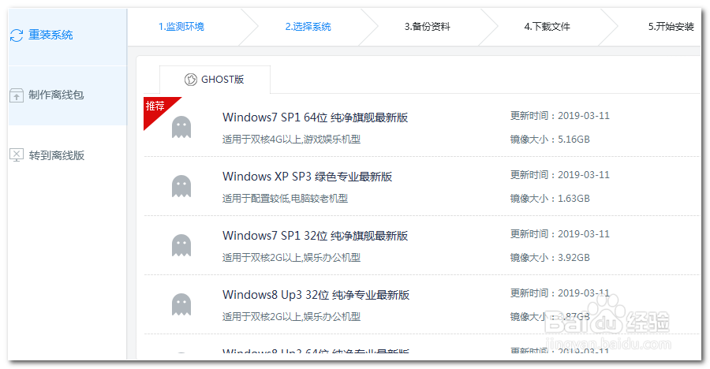This screenshot has height=369, width=710.
Task: Click 更新时间 for Windows8 Up3 32位
Action: pyautogui.click(x=559, y=293)
